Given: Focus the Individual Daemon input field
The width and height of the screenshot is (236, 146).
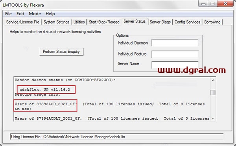Looking at the screenshot, I should (x=175, y=43).
